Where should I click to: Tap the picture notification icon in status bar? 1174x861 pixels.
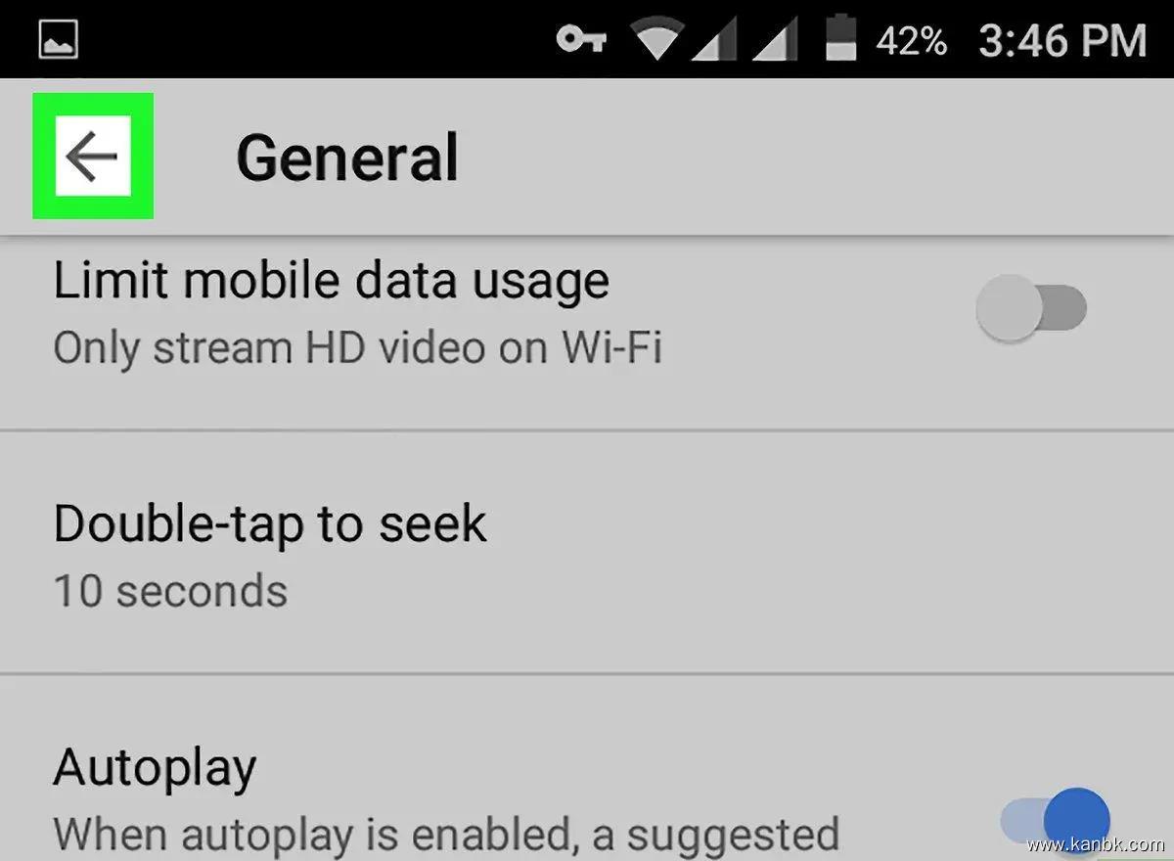pos(59,40)
